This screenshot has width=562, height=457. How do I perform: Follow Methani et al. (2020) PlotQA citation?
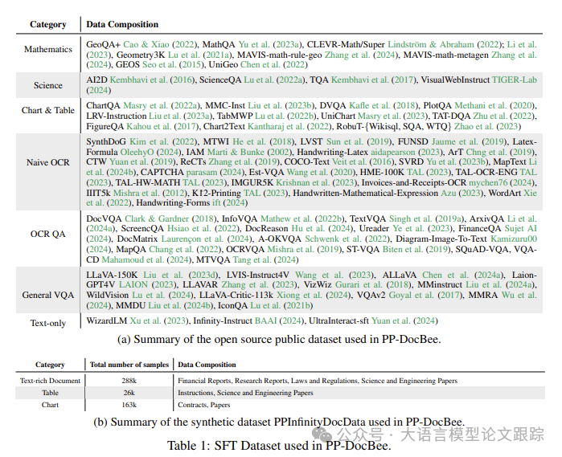tap(495, 106)
